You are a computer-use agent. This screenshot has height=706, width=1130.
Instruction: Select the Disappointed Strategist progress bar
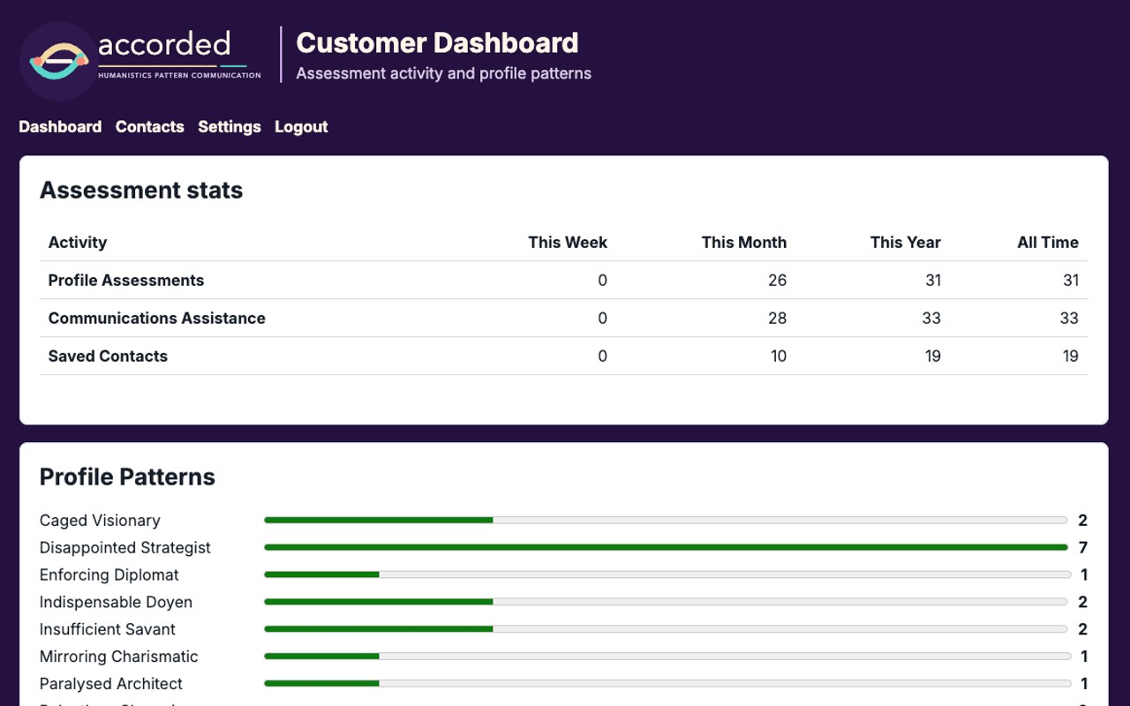coord(667,548)
